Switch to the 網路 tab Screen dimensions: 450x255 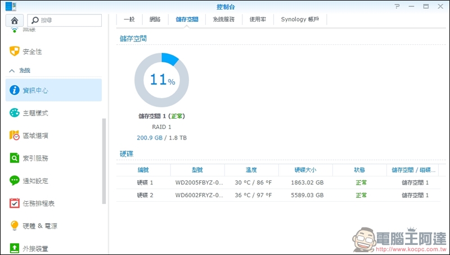(155, 20)
